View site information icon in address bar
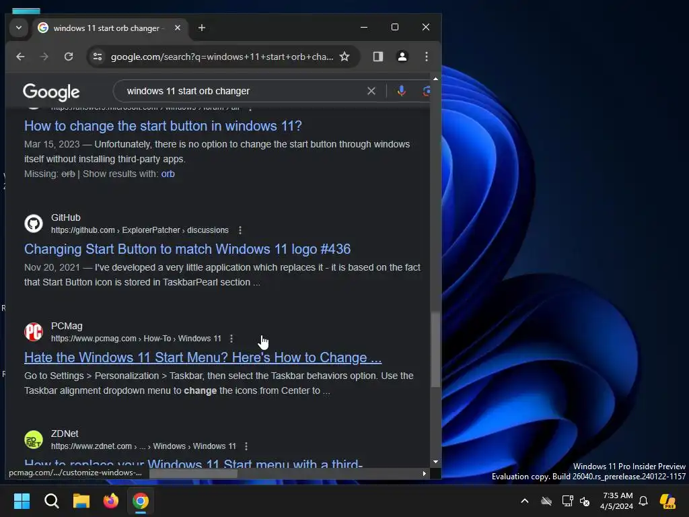The height and width of the screenshot is (517, 689). point(98,57)
